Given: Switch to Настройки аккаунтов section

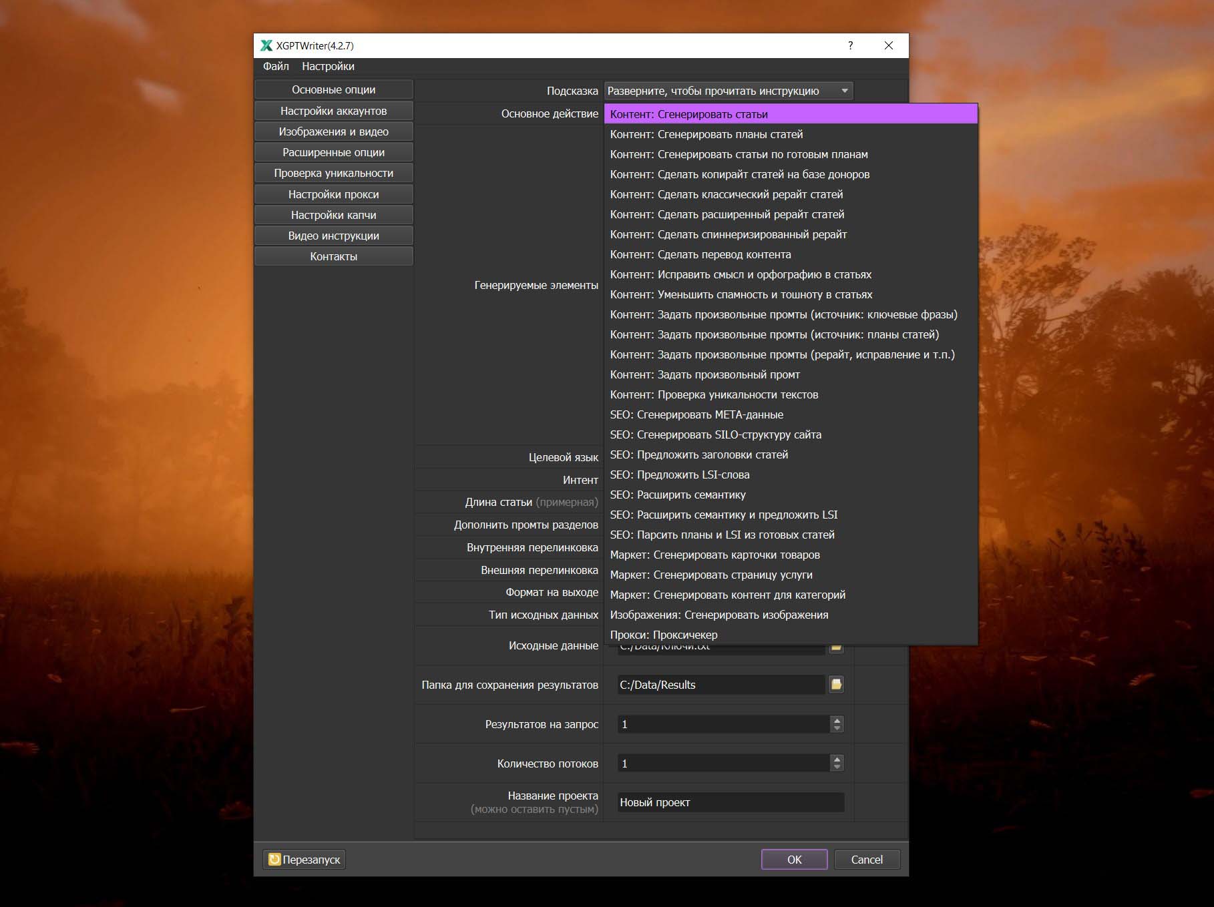Looking at the screenshot, I should pyautogui.click(x=333, y=111).
